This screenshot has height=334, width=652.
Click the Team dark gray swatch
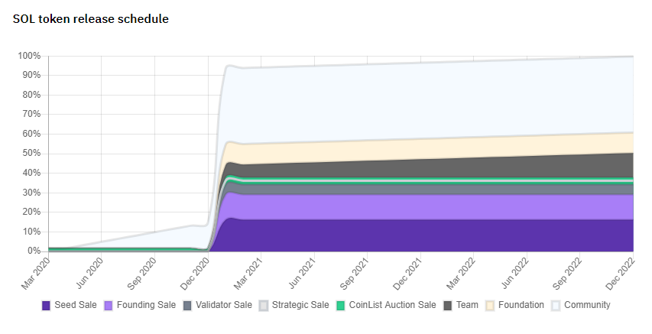[448, 306]
